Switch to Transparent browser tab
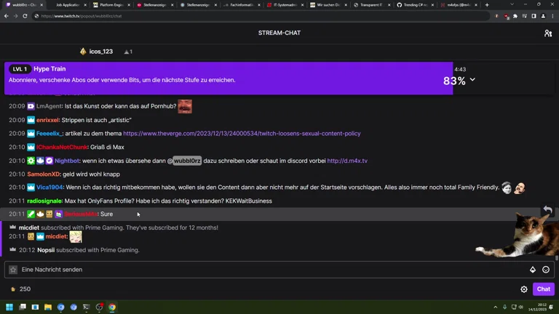 coord(372,5)
